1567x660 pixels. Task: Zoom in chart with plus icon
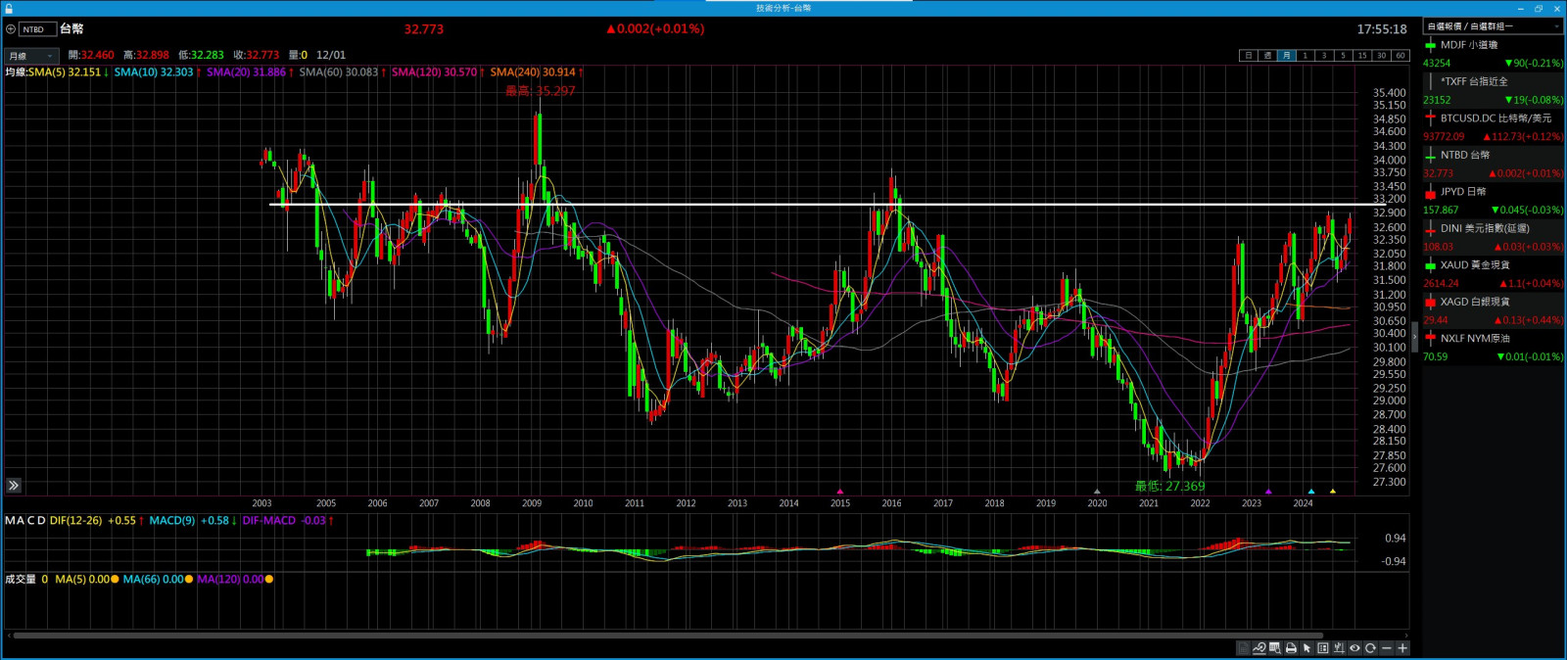coord(1402,648)
